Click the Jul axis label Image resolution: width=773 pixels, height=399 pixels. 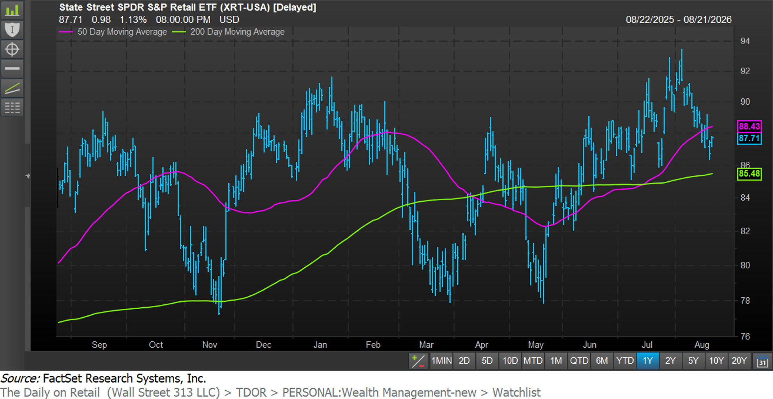(x=647, y=344)
